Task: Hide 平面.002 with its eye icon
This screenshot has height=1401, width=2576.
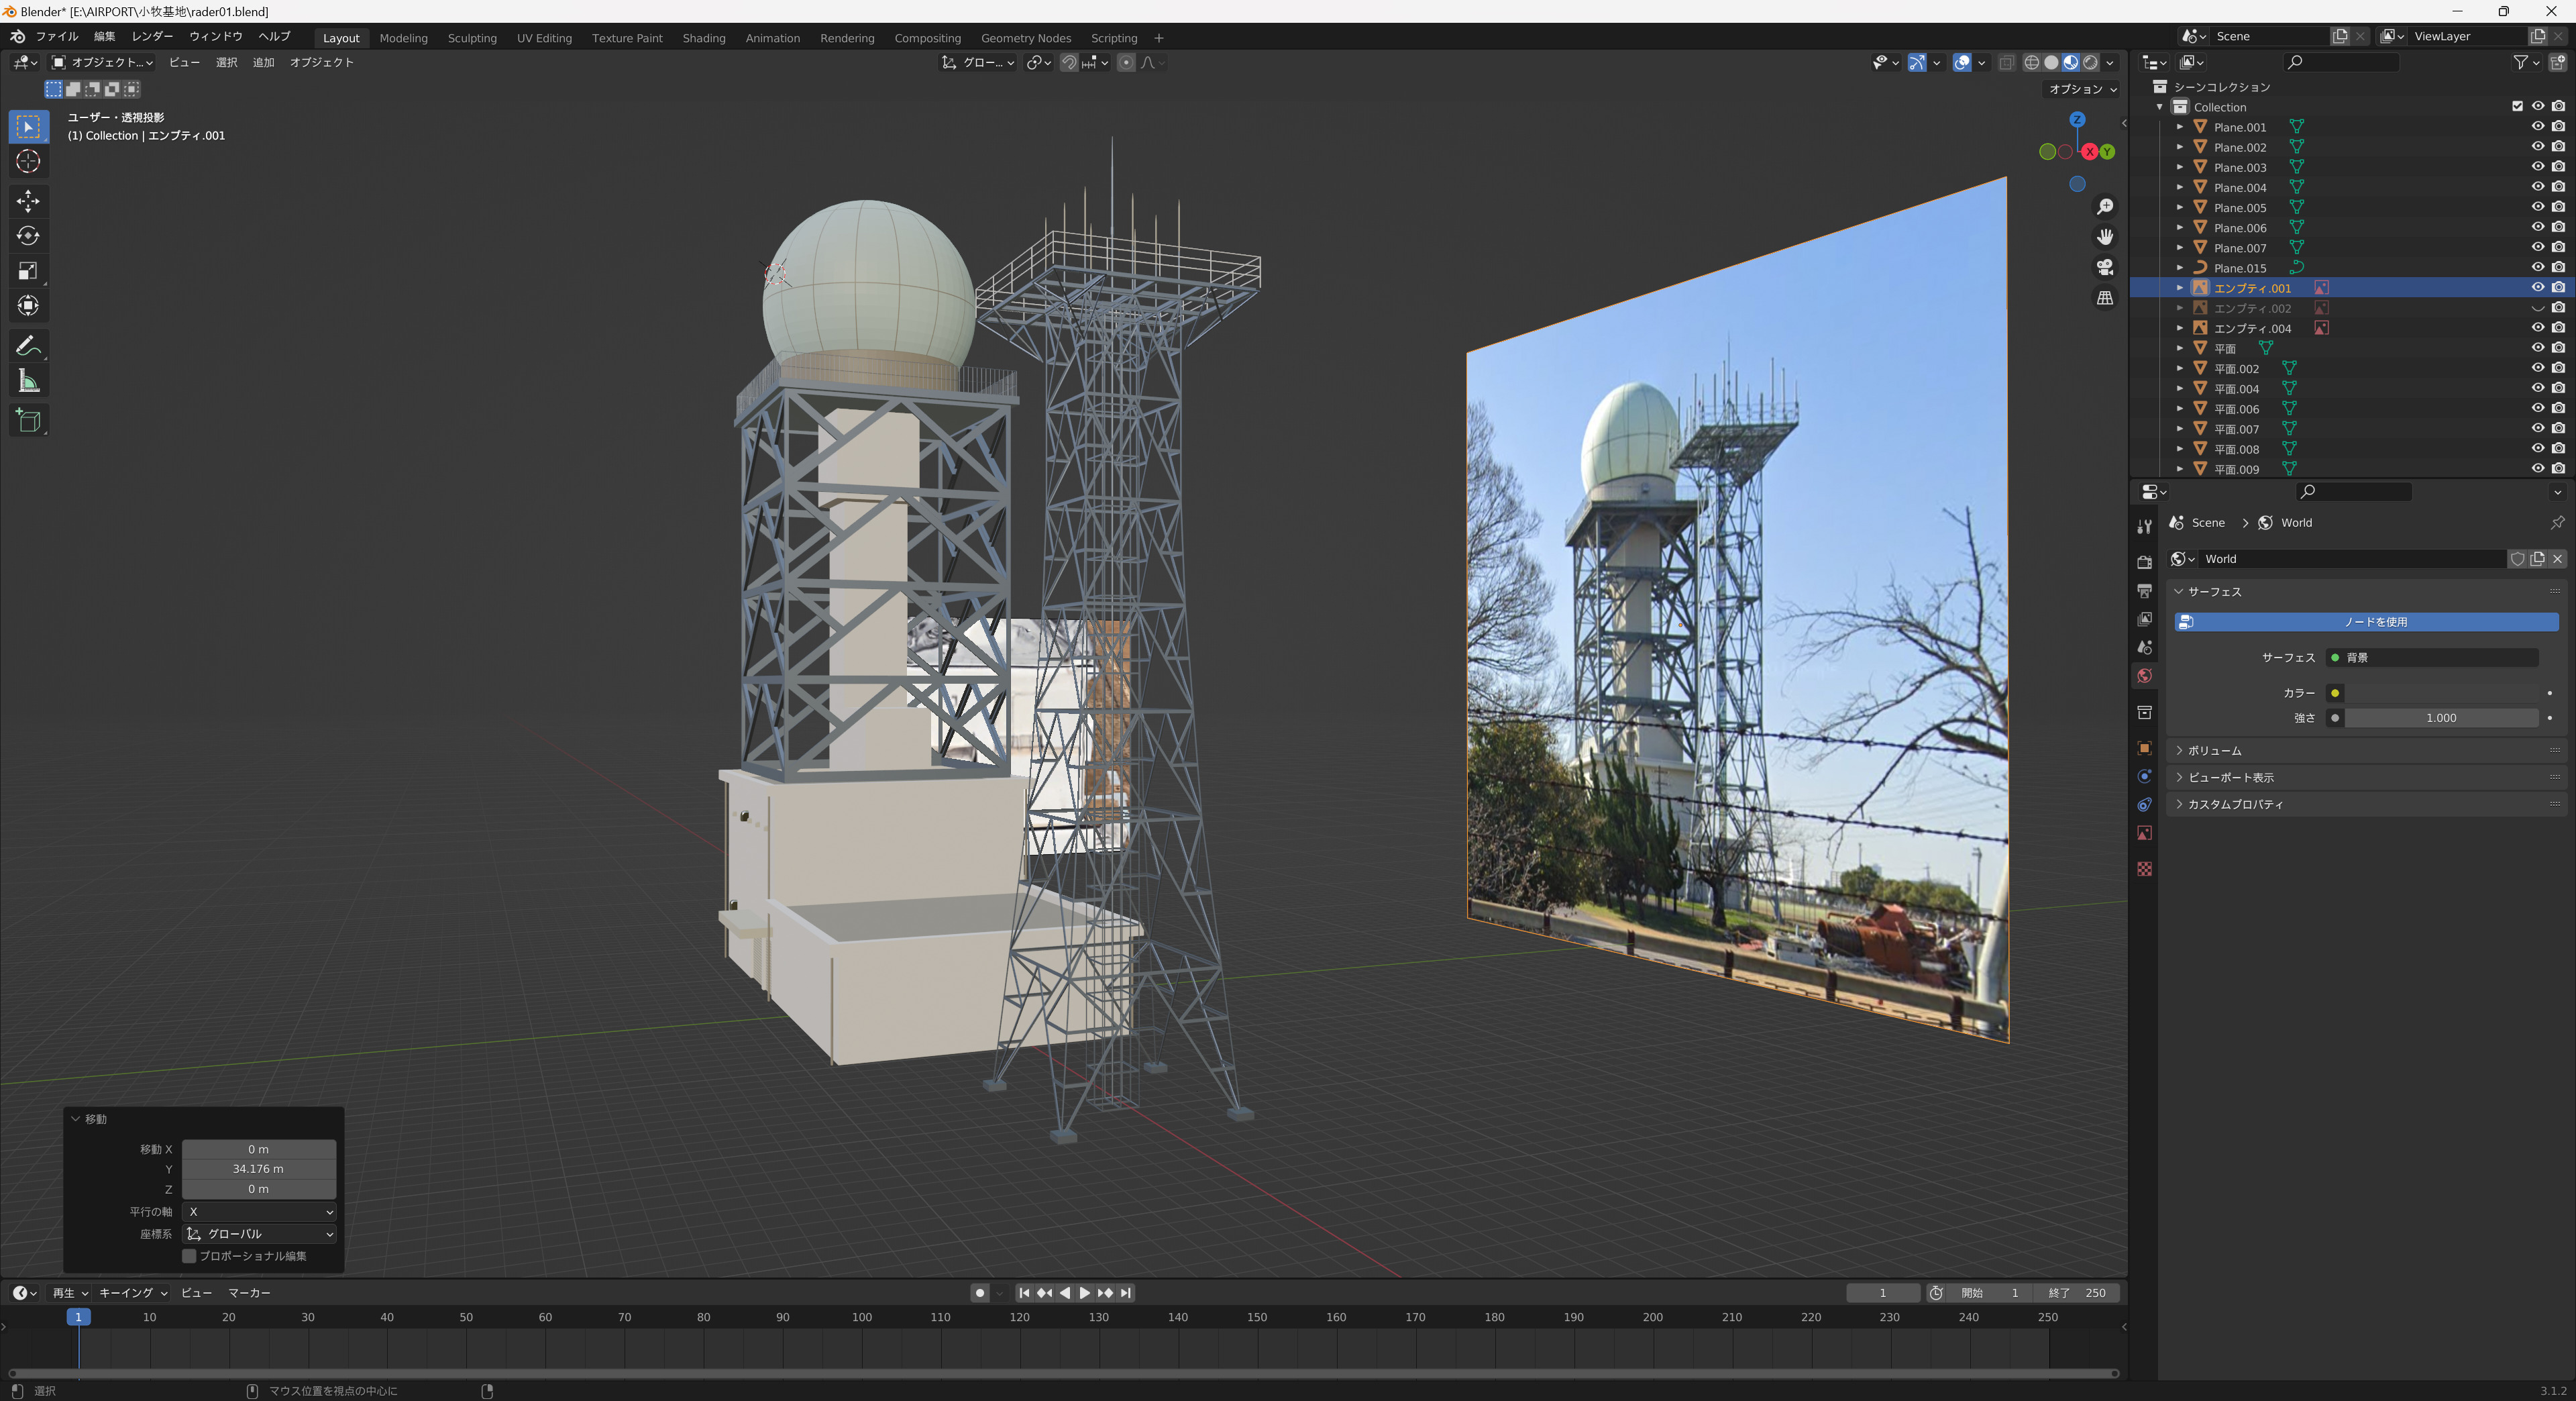Action: coord(2538,368)
